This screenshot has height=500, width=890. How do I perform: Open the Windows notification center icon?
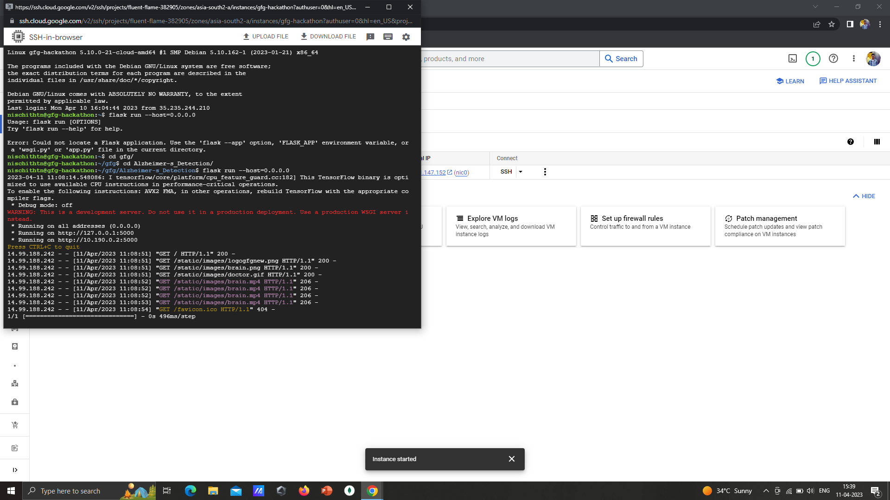point(876,491)
